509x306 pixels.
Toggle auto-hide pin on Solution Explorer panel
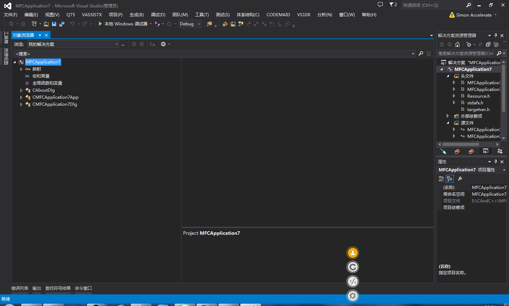coord(496,35)
